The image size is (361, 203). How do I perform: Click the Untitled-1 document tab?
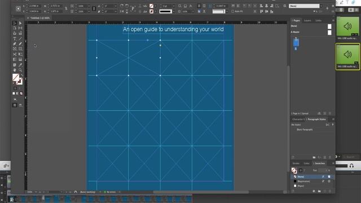(40, 18)
